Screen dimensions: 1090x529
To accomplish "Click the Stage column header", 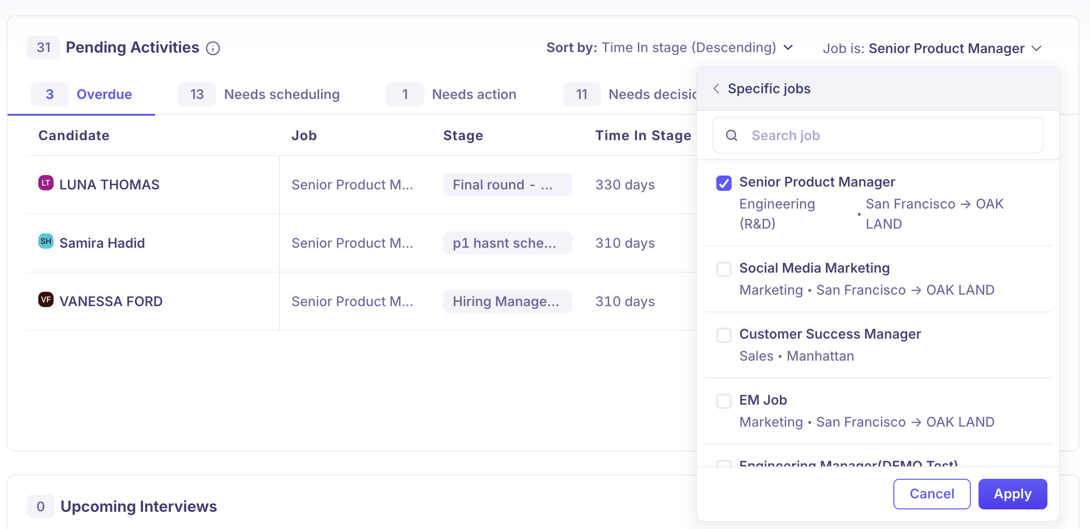I will 463,135.
